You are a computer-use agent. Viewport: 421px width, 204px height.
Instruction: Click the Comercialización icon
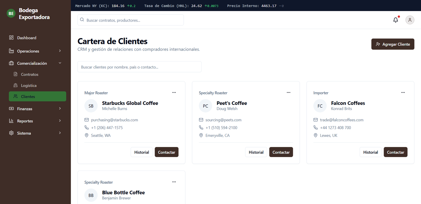[11, 63]
